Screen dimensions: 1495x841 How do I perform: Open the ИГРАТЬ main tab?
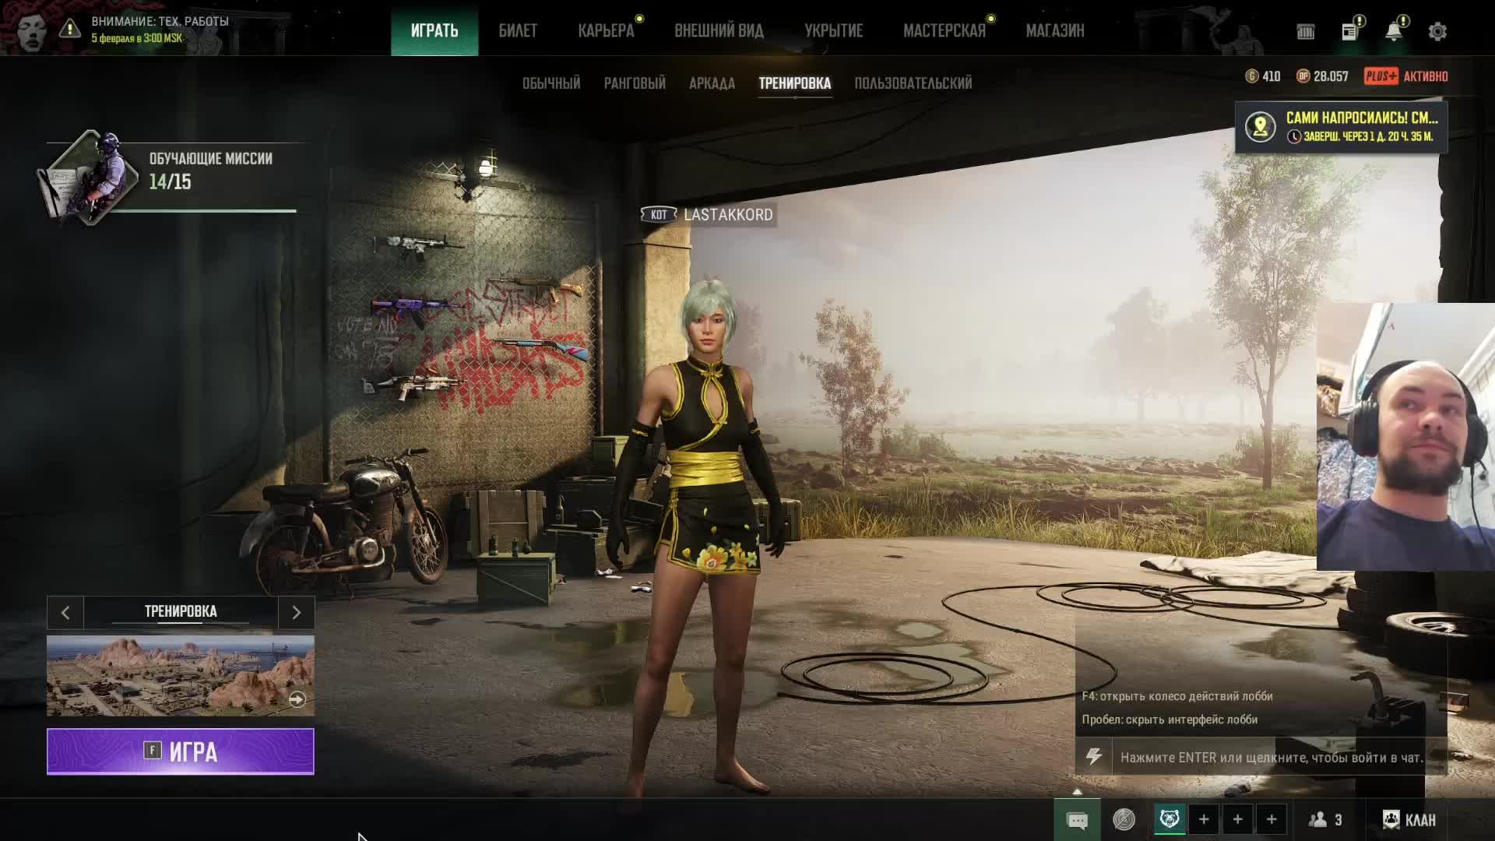tap(434, 30)
